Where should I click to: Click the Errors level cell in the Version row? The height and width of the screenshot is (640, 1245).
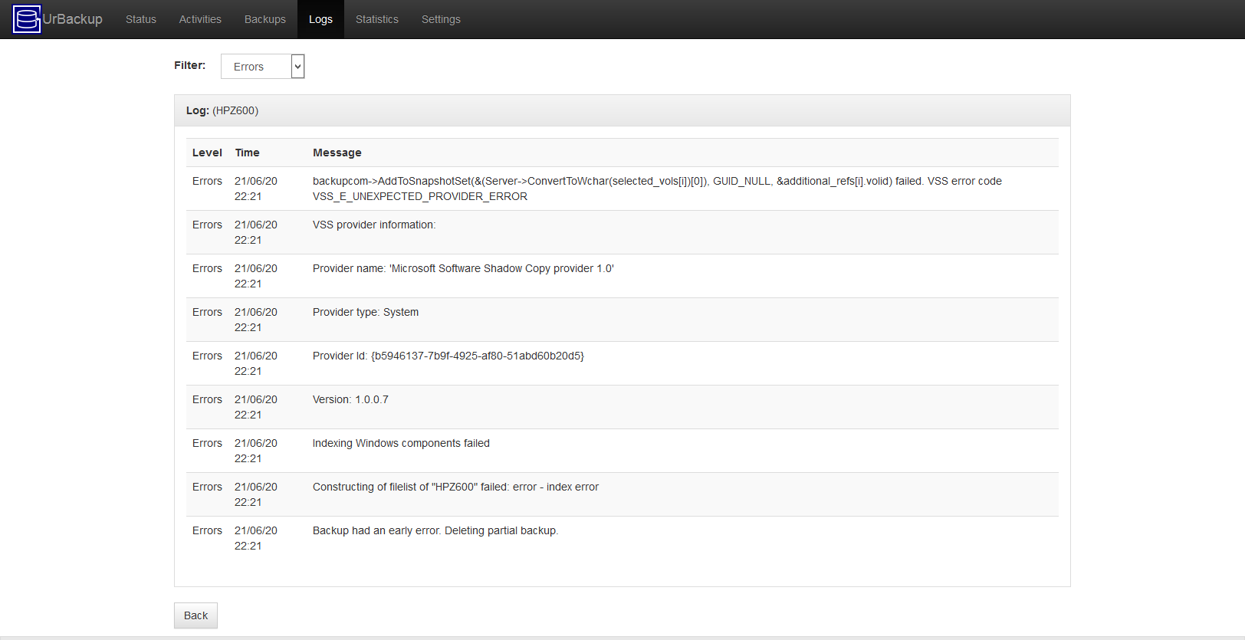pos(207,399)
